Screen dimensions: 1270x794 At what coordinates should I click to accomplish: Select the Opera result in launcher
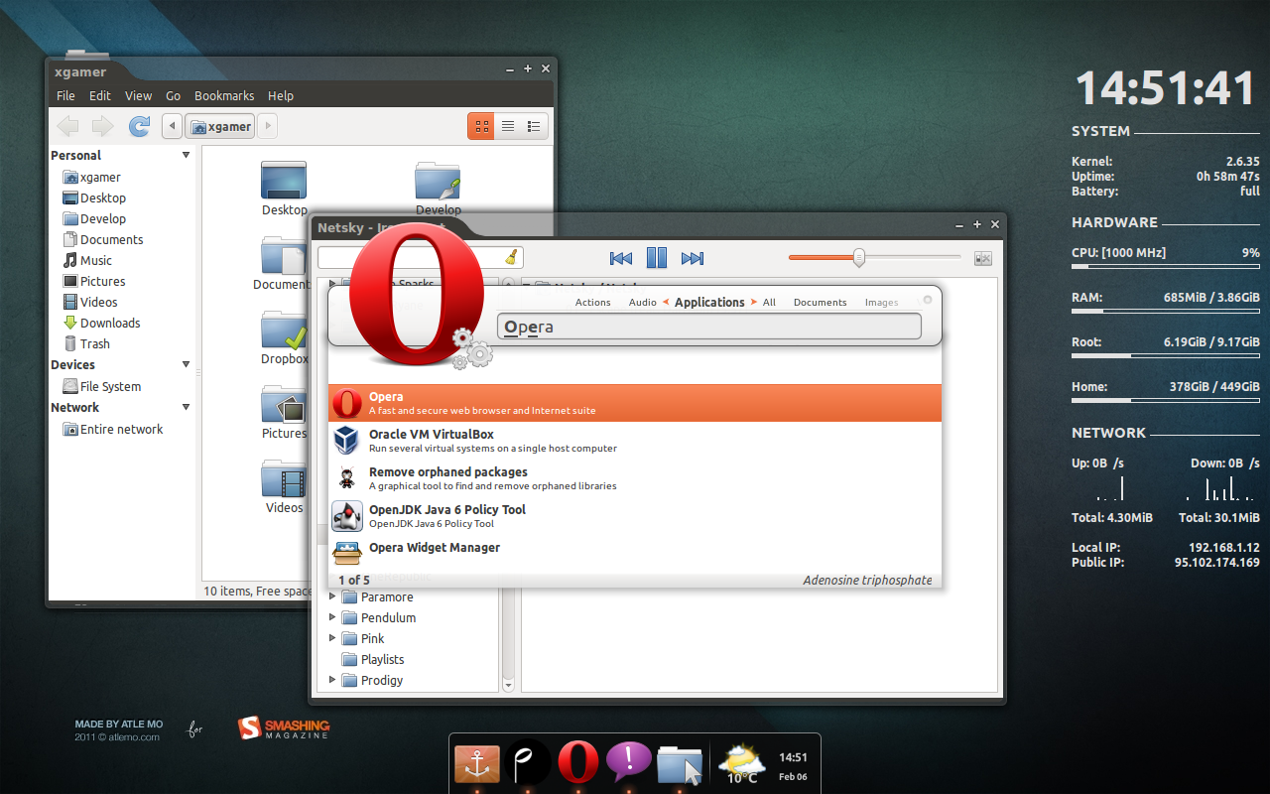[635, 403]
